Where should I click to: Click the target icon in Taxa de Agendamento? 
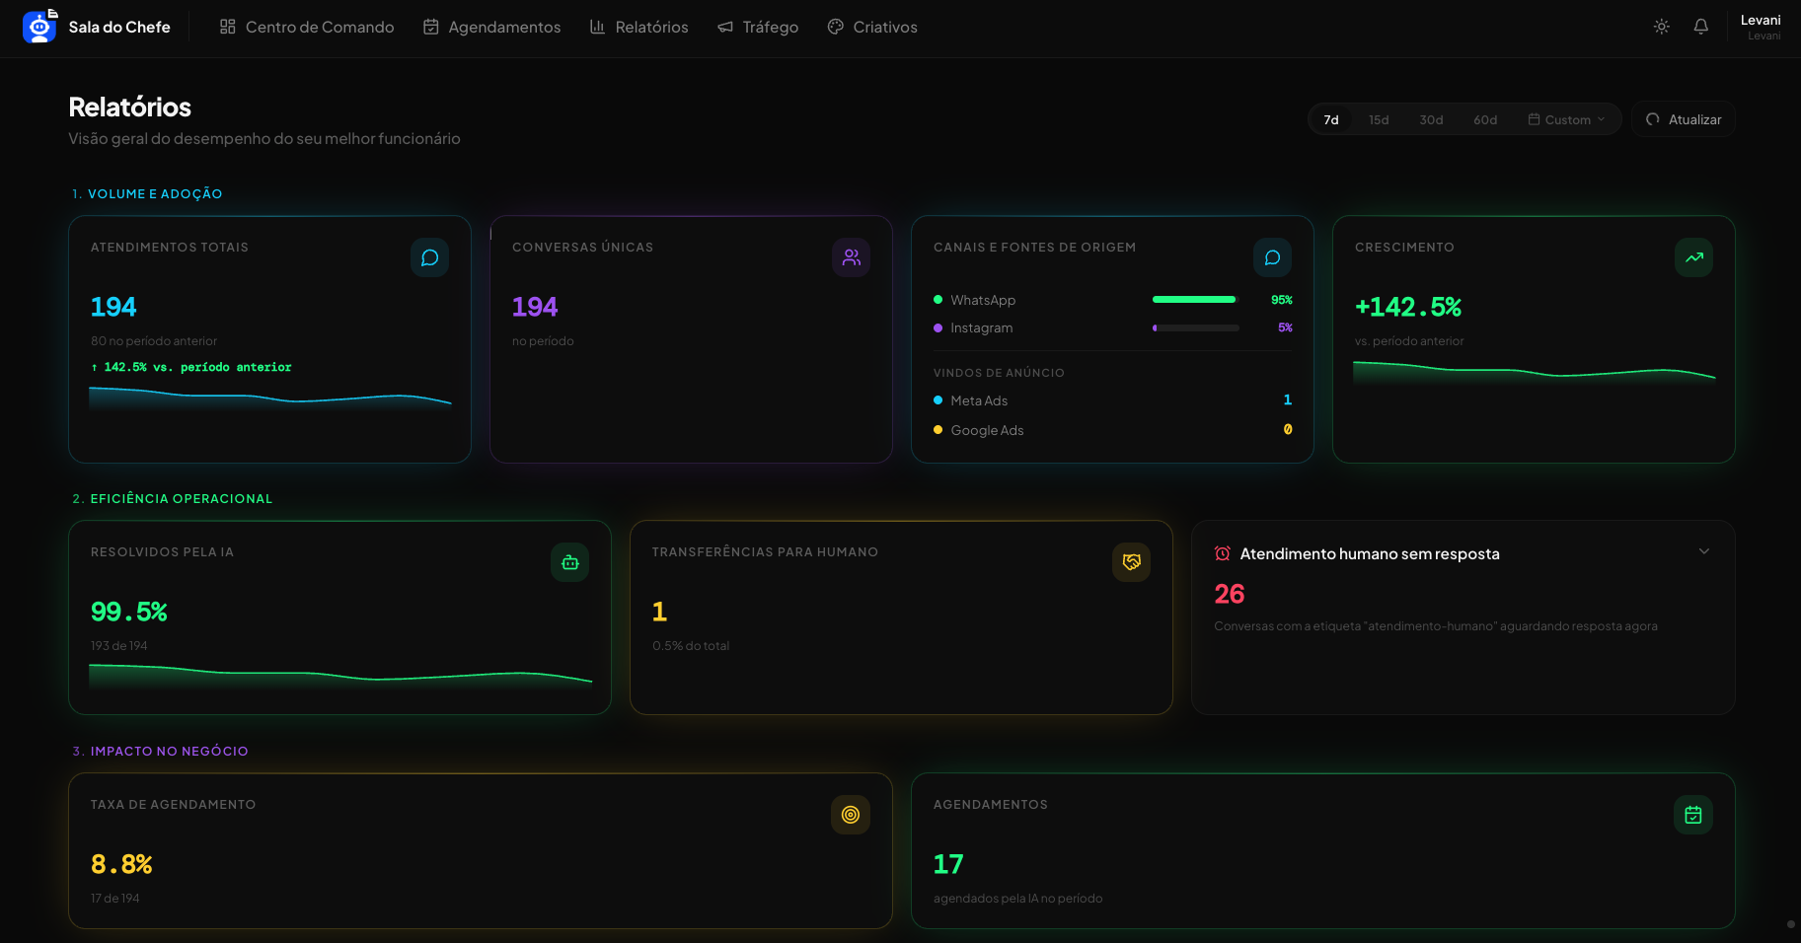[x=851, y=815]
